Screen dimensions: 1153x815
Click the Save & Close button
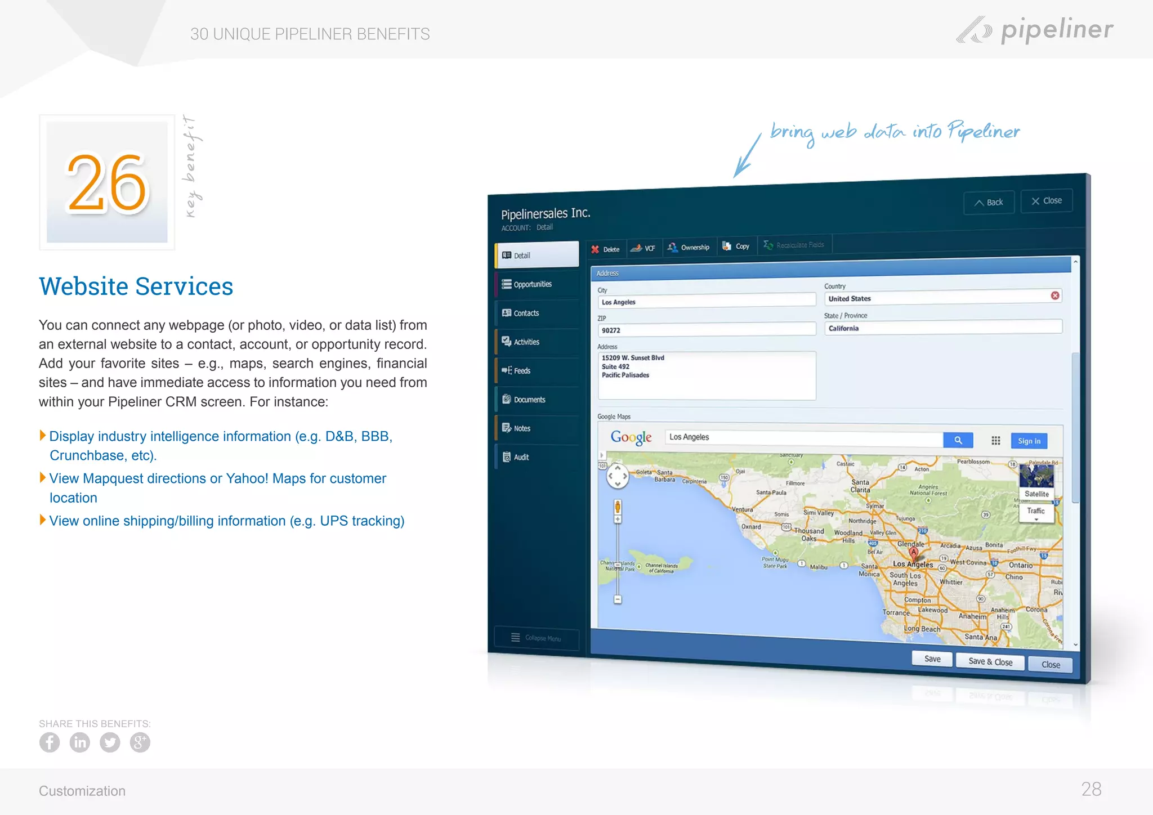[x=990, y=662]
